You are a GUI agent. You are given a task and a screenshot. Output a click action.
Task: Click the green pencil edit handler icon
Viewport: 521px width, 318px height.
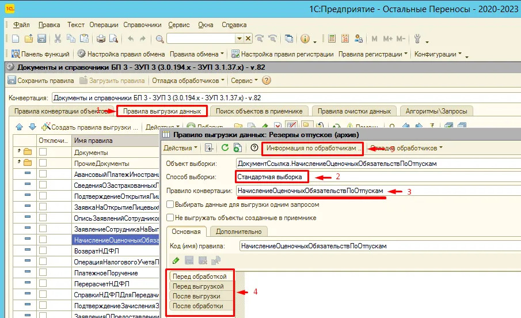(x=176, y=260)
